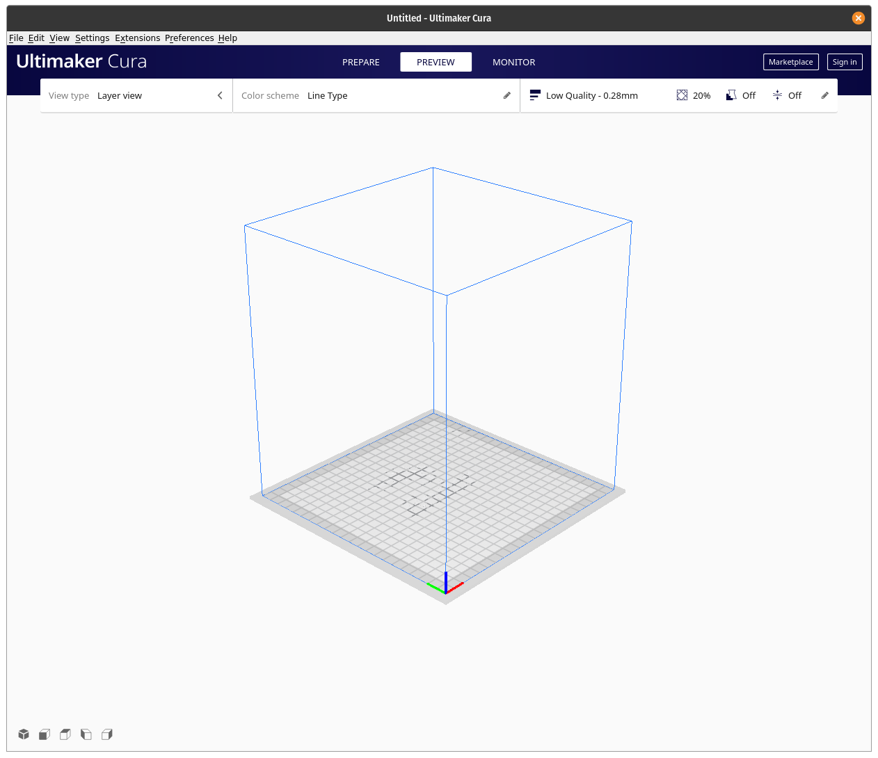
Task: Close the Ultimaker Cura window
Action: (859, 18)
